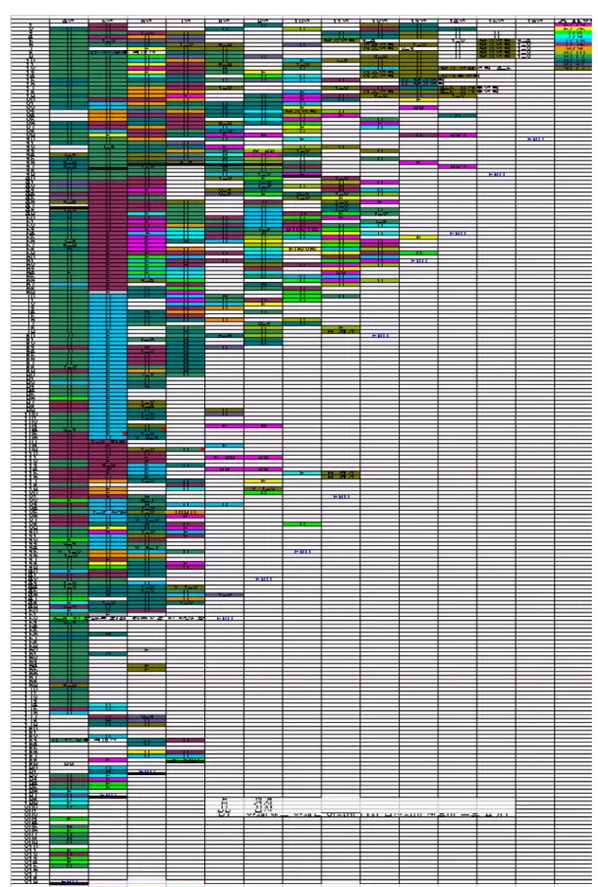The width and height of the screenshot is (598, 887).
Task: Click the END label in the seventh column
Action: pos(302,552)
